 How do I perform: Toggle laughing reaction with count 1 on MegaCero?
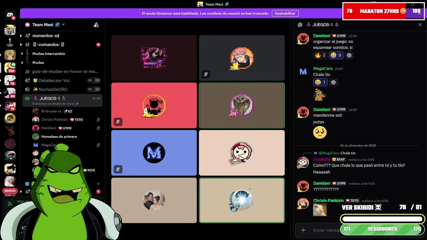coord(320,82)
